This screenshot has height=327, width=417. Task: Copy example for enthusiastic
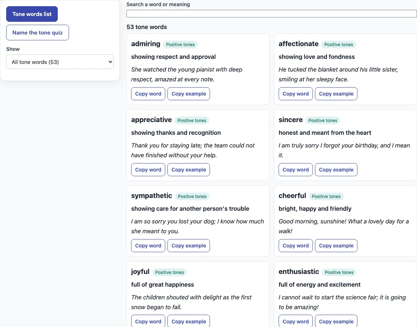pyautogui.click(x=336, y=322)
